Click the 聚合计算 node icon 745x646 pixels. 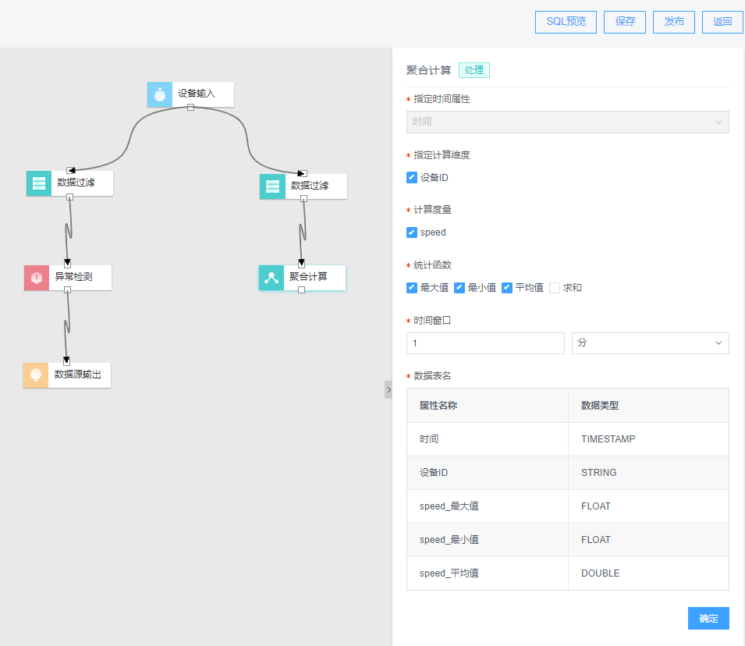point(271,278)
